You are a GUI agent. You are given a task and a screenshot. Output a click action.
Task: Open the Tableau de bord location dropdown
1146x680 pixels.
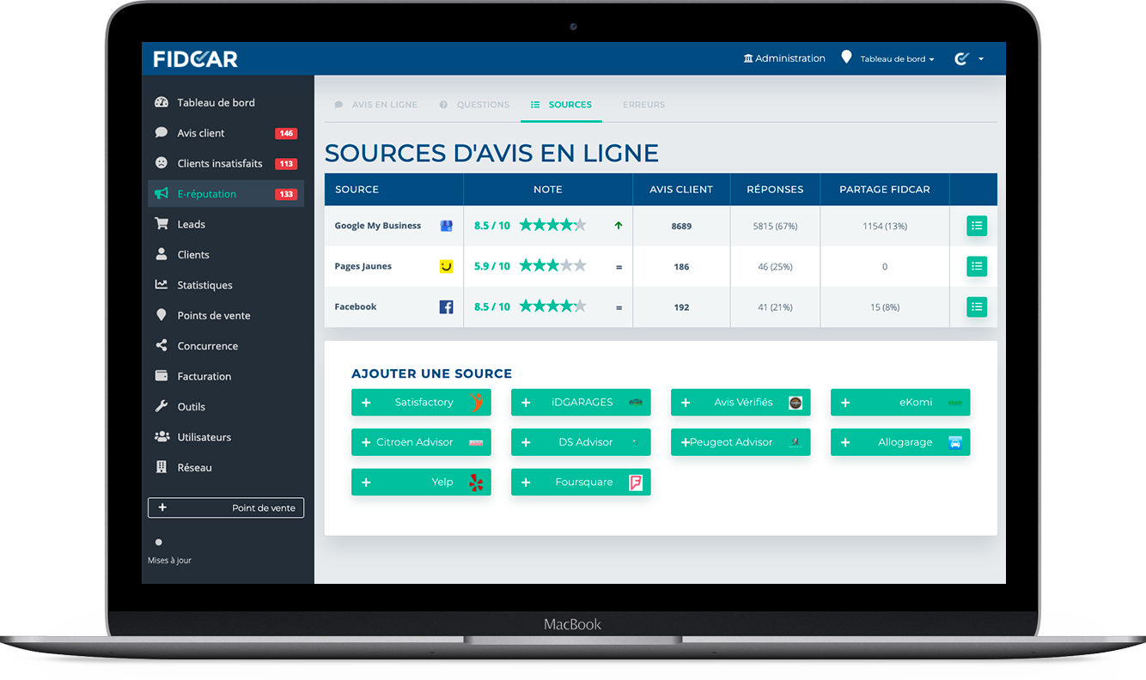tap(887, 58)
